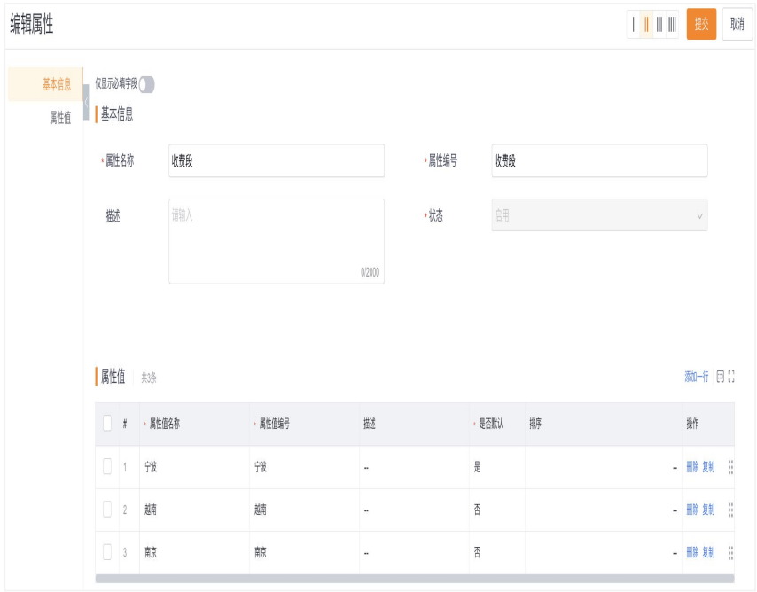Viewport: 757px width, 592px height.
Task: Switch to three-column layout icon
Action: point(659,25)
